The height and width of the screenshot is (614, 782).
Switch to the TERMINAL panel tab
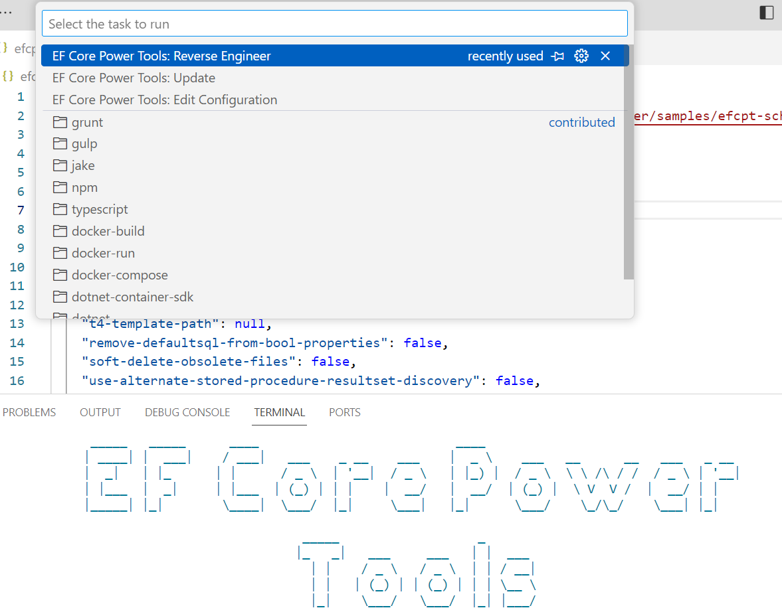[279, 413]
